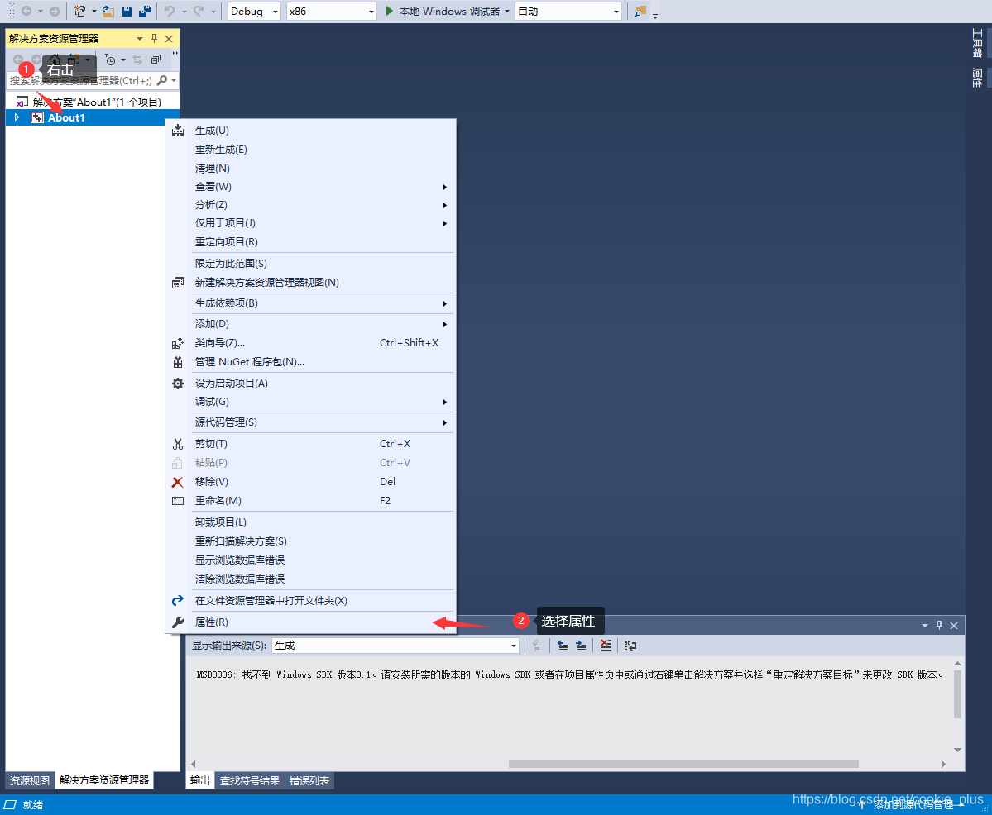Select the About1 project row

point(85,117)
